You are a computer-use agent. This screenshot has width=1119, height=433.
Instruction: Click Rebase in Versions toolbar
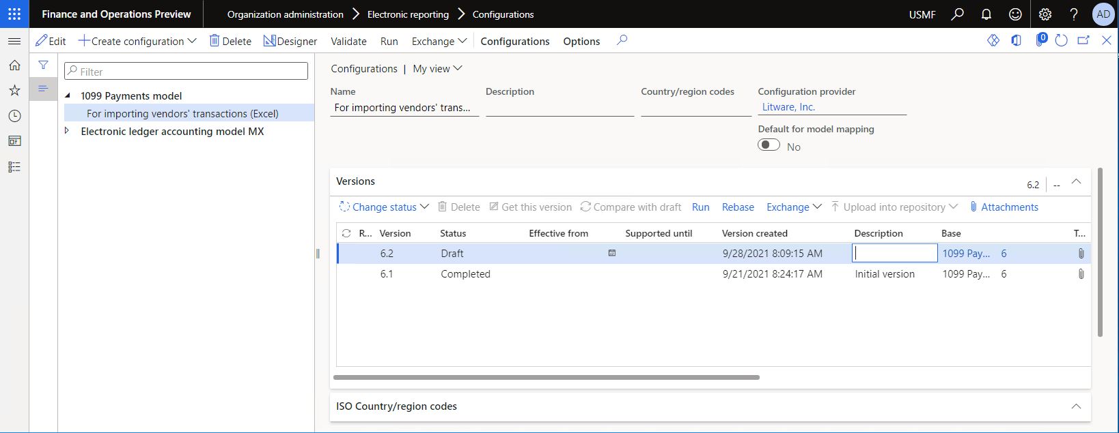point(738,207)
